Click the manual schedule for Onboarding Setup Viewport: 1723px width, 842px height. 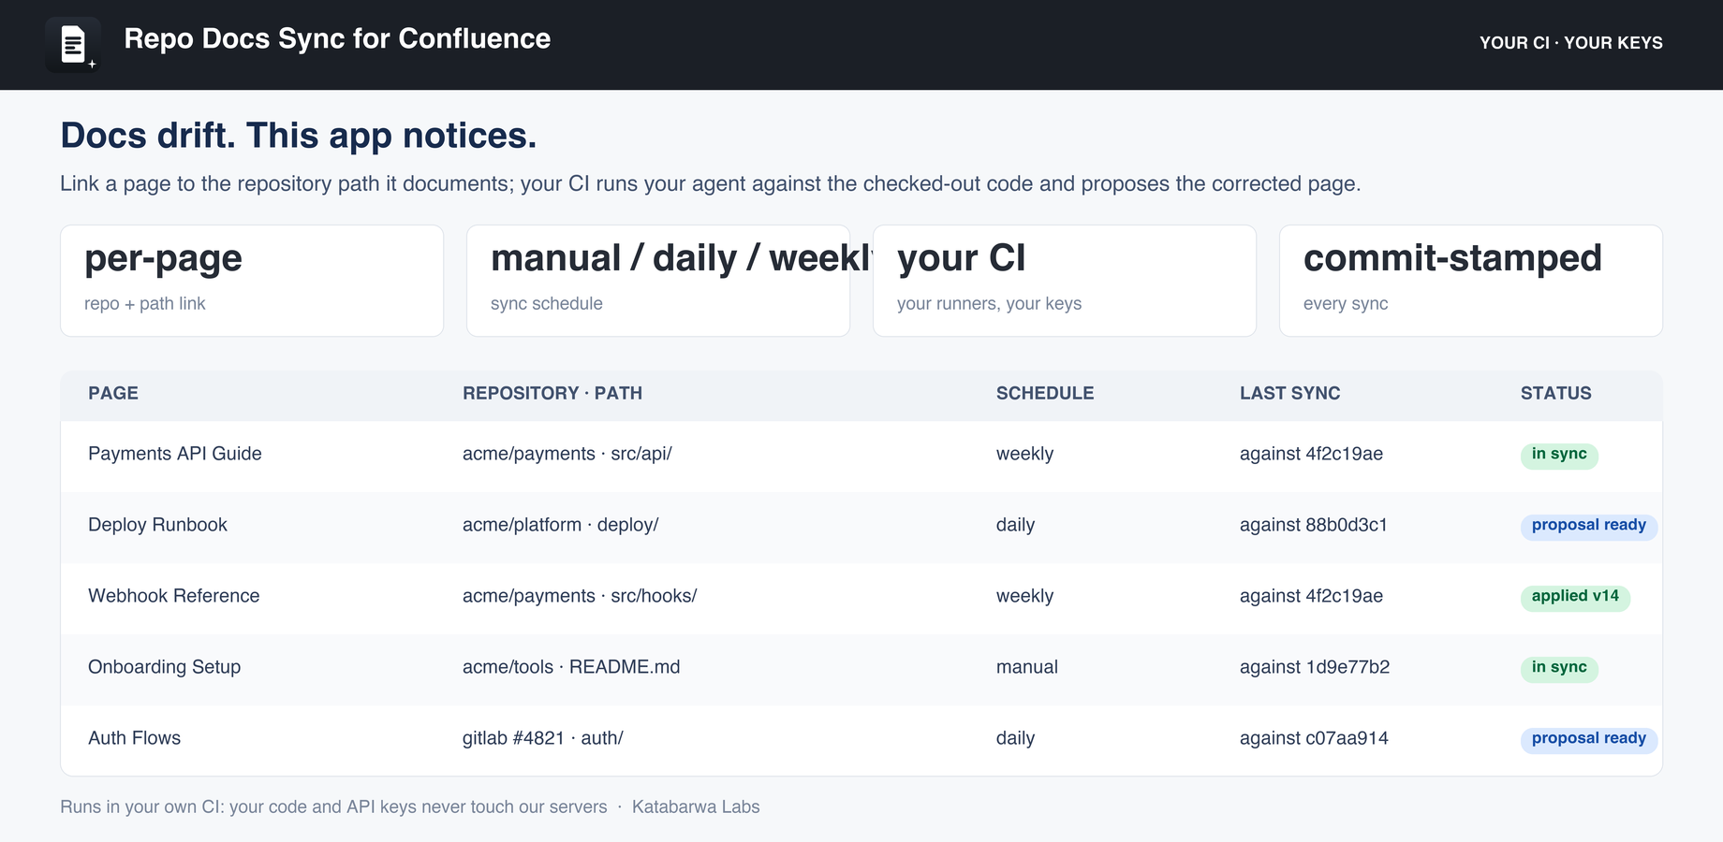pyautogui.click(x=1027, y=667)
